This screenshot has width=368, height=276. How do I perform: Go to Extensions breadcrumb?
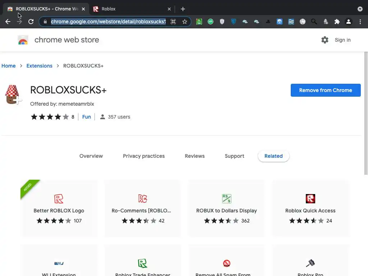click(x=40, y=66)
